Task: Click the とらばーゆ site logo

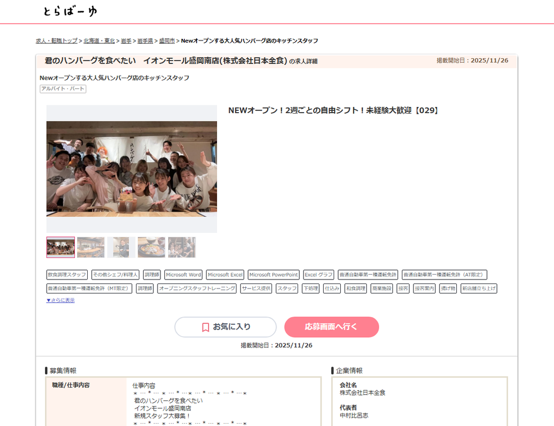Action: (70, 11)
